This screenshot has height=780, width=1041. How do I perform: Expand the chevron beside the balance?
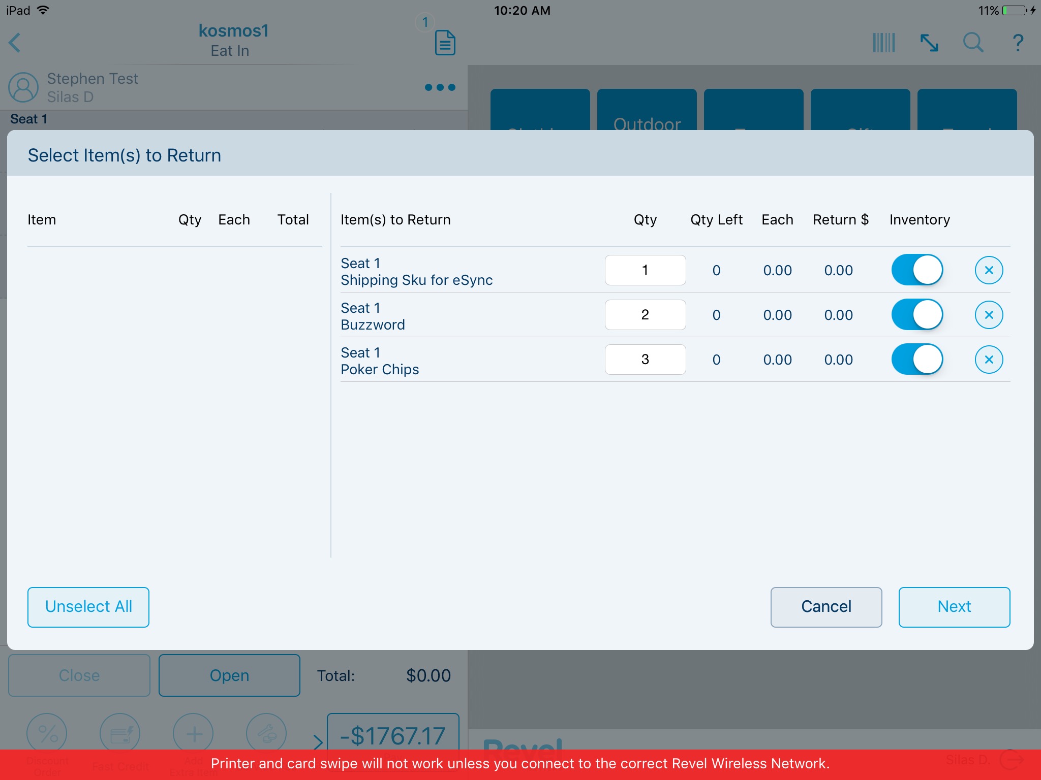(318, 741)
